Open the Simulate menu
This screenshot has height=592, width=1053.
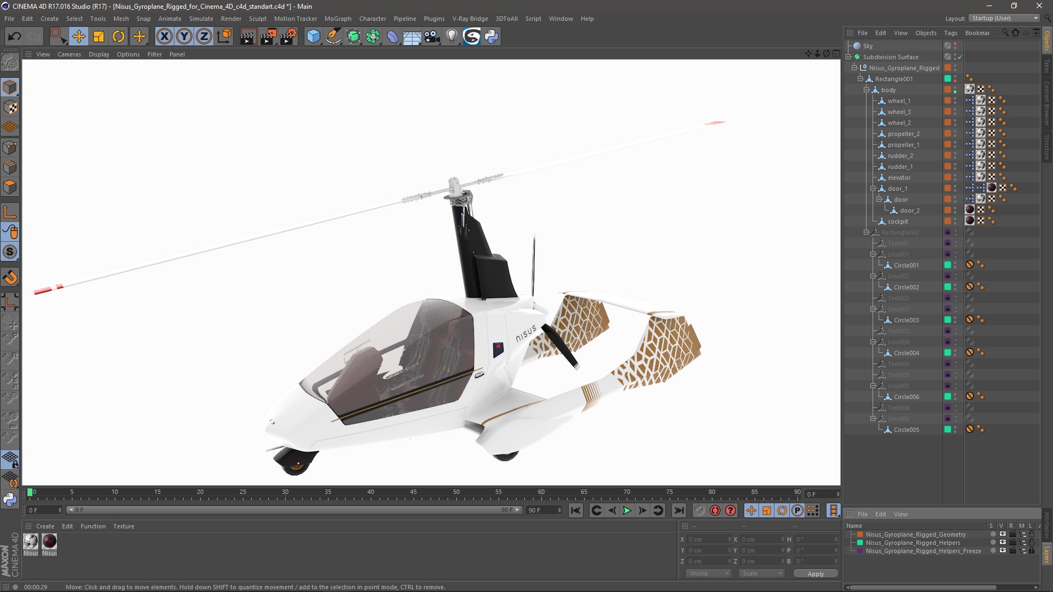point(200,18)
